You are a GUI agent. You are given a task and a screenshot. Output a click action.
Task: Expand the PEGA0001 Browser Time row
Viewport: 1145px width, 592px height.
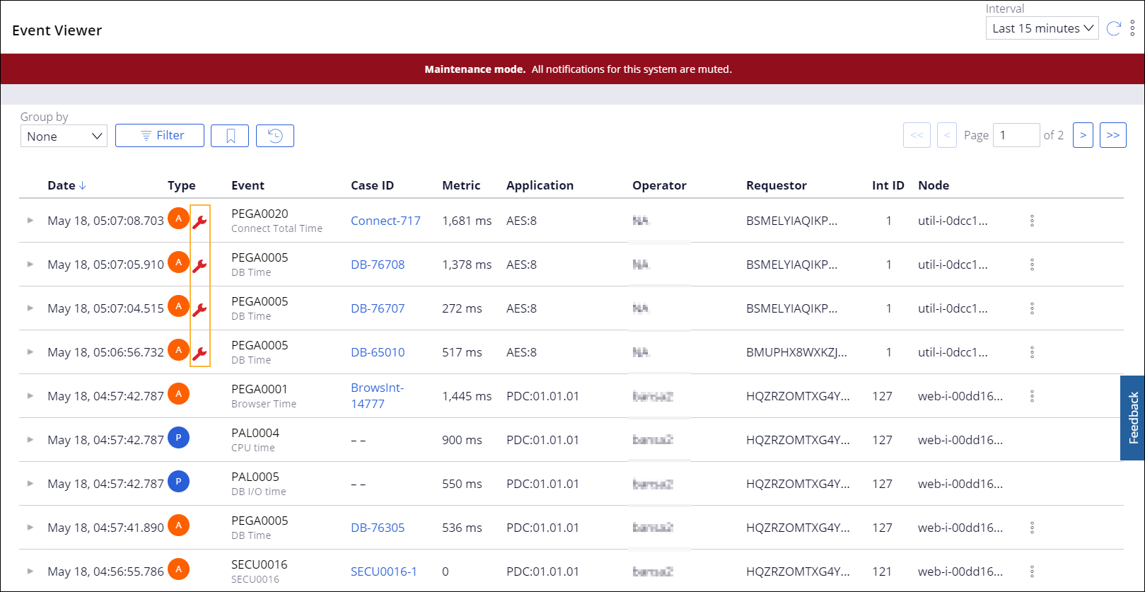click(30, 396)
